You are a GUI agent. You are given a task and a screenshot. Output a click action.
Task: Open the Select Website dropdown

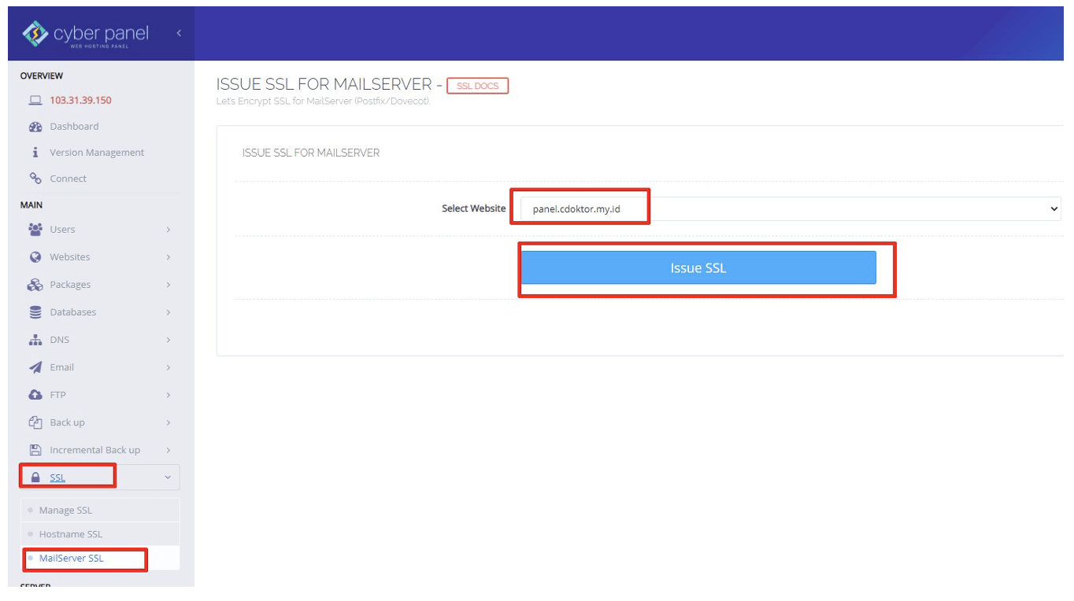pyautogui.click(x=787, y=208)
